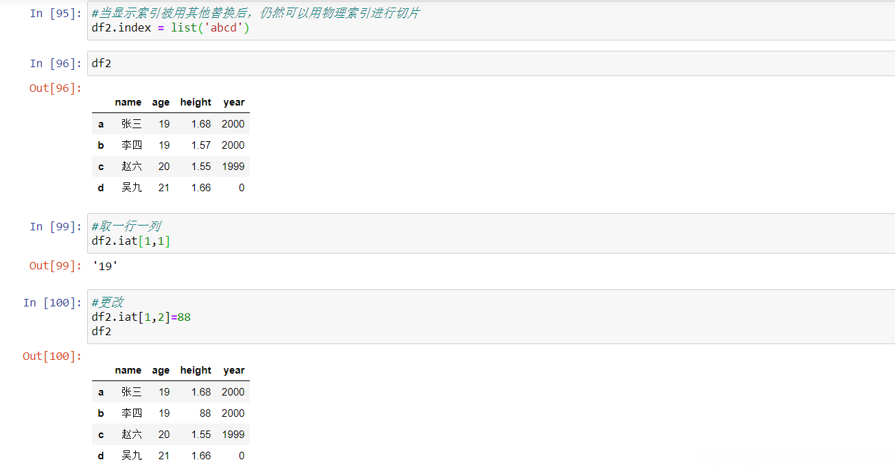Viewport: 895px width, 473px height.
Task: Select the '19' output value of Out[99]
Action: [x=105, y=266]
